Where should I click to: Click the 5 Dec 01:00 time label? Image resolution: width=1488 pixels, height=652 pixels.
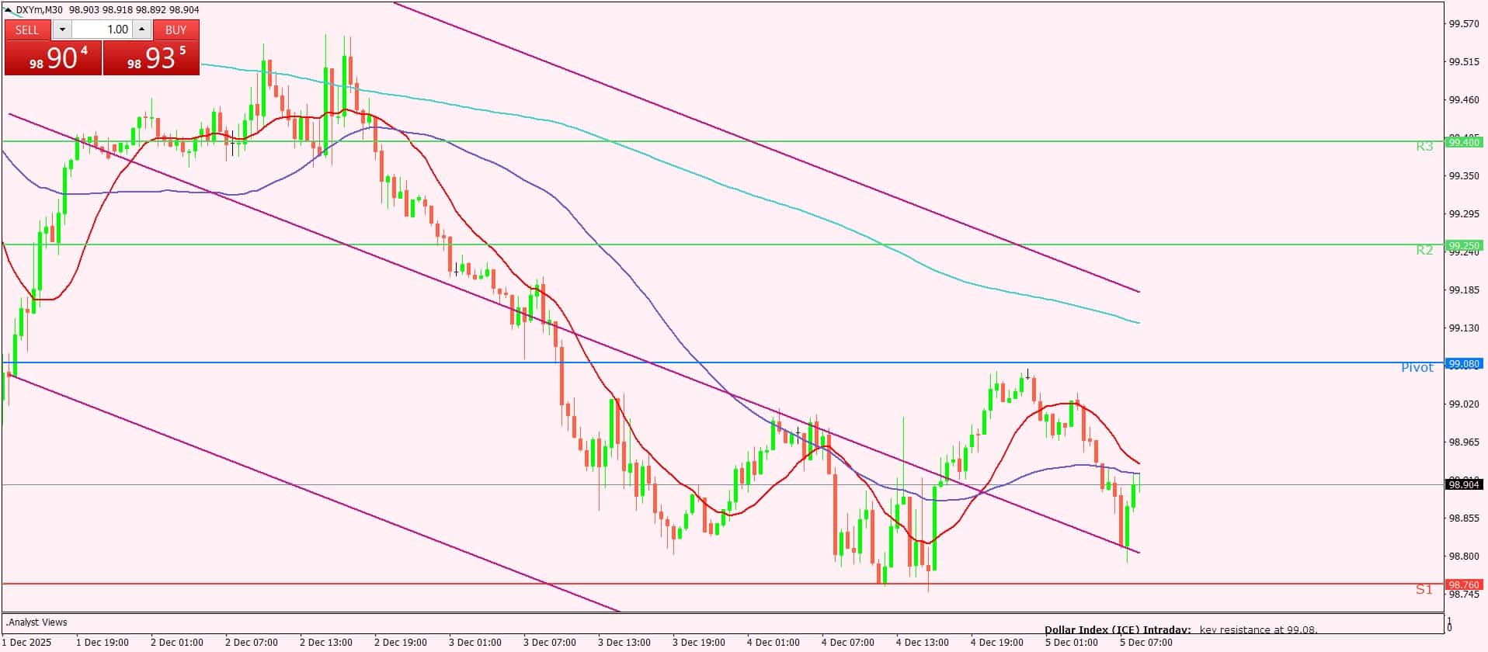1071,642
